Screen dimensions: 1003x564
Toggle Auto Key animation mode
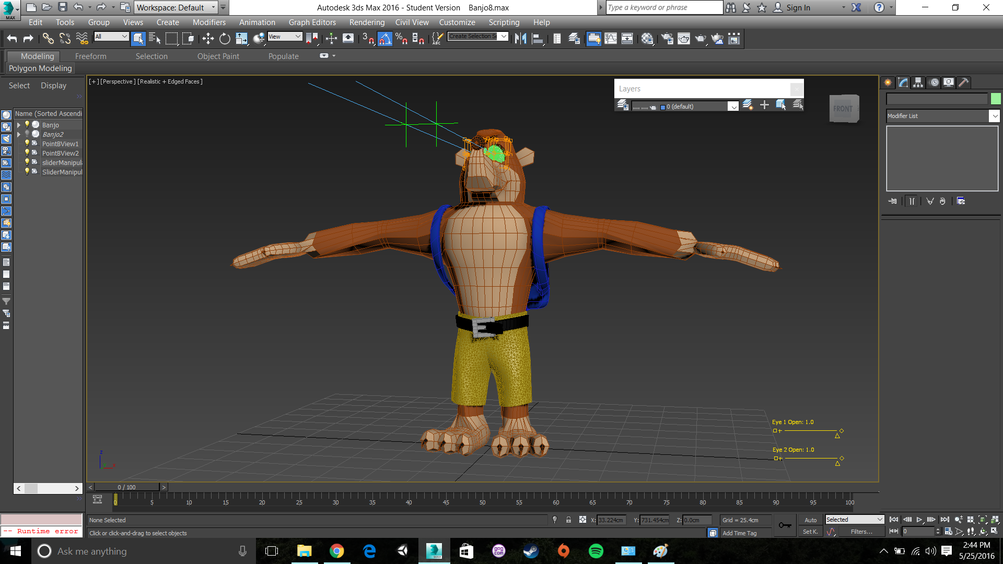(810, 520)
